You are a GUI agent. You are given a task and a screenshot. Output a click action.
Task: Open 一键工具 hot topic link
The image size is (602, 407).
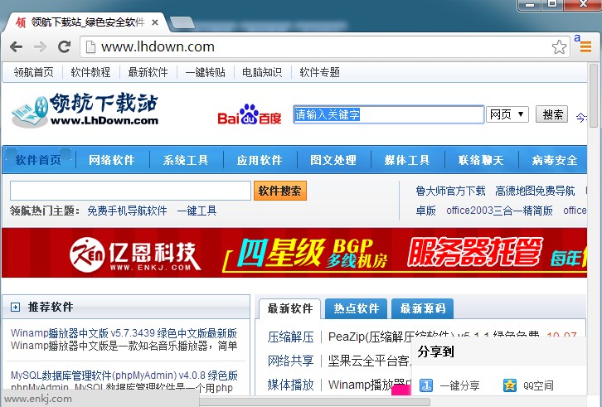coord(197,211)
